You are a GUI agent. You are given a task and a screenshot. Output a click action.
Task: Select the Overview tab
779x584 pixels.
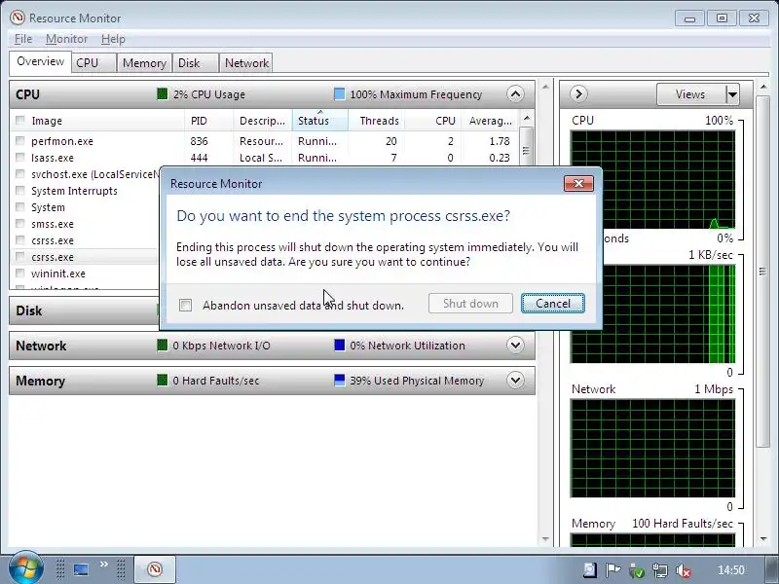40,61
